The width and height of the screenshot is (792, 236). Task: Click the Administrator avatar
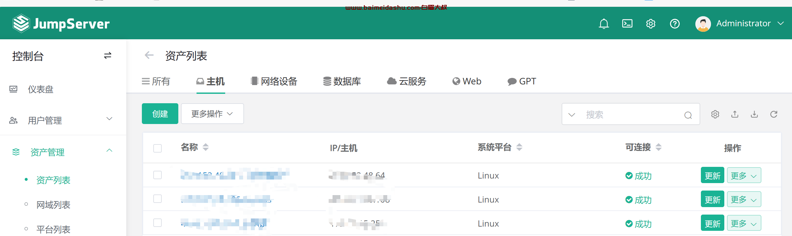coord(703,24)
